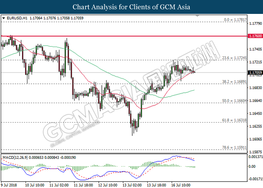263x188 pixels.
Task: Click the 11 Jul 18:00 time label
Action: pyautogui.click(x=83, y=185)
